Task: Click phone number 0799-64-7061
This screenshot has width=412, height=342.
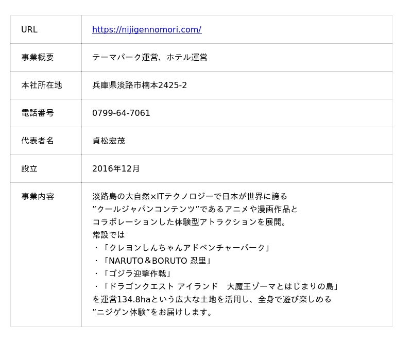Action: pyautogui.click(x=121, y=113)
